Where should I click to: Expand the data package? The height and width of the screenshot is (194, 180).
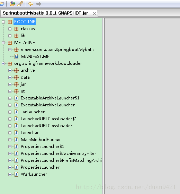click(x=10, y=77)
